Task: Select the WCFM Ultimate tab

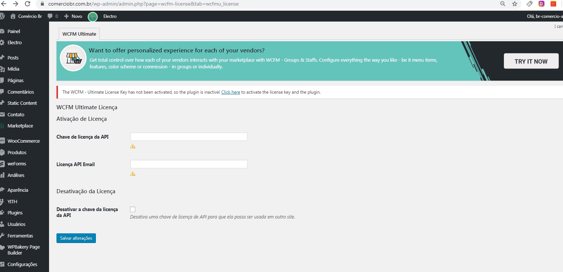Action: click(79, 34)
